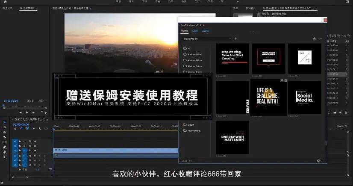Viewport: 353px width, 186px height.
Task: Select the Razor tool
Action: tap(5, 137)
